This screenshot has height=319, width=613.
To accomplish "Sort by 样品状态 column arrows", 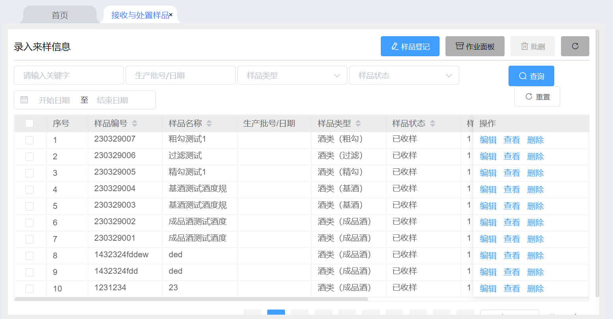I will pyautogui.click(x=433, y=124).
